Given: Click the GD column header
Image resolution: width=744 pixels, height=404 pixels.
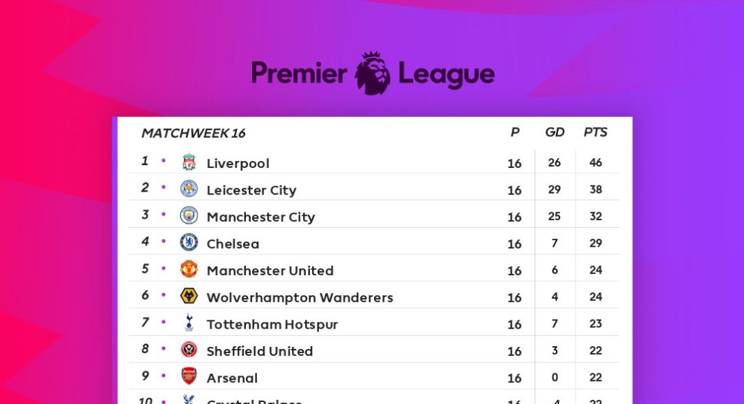Looking at the screenshot, I should coord(555,132).
